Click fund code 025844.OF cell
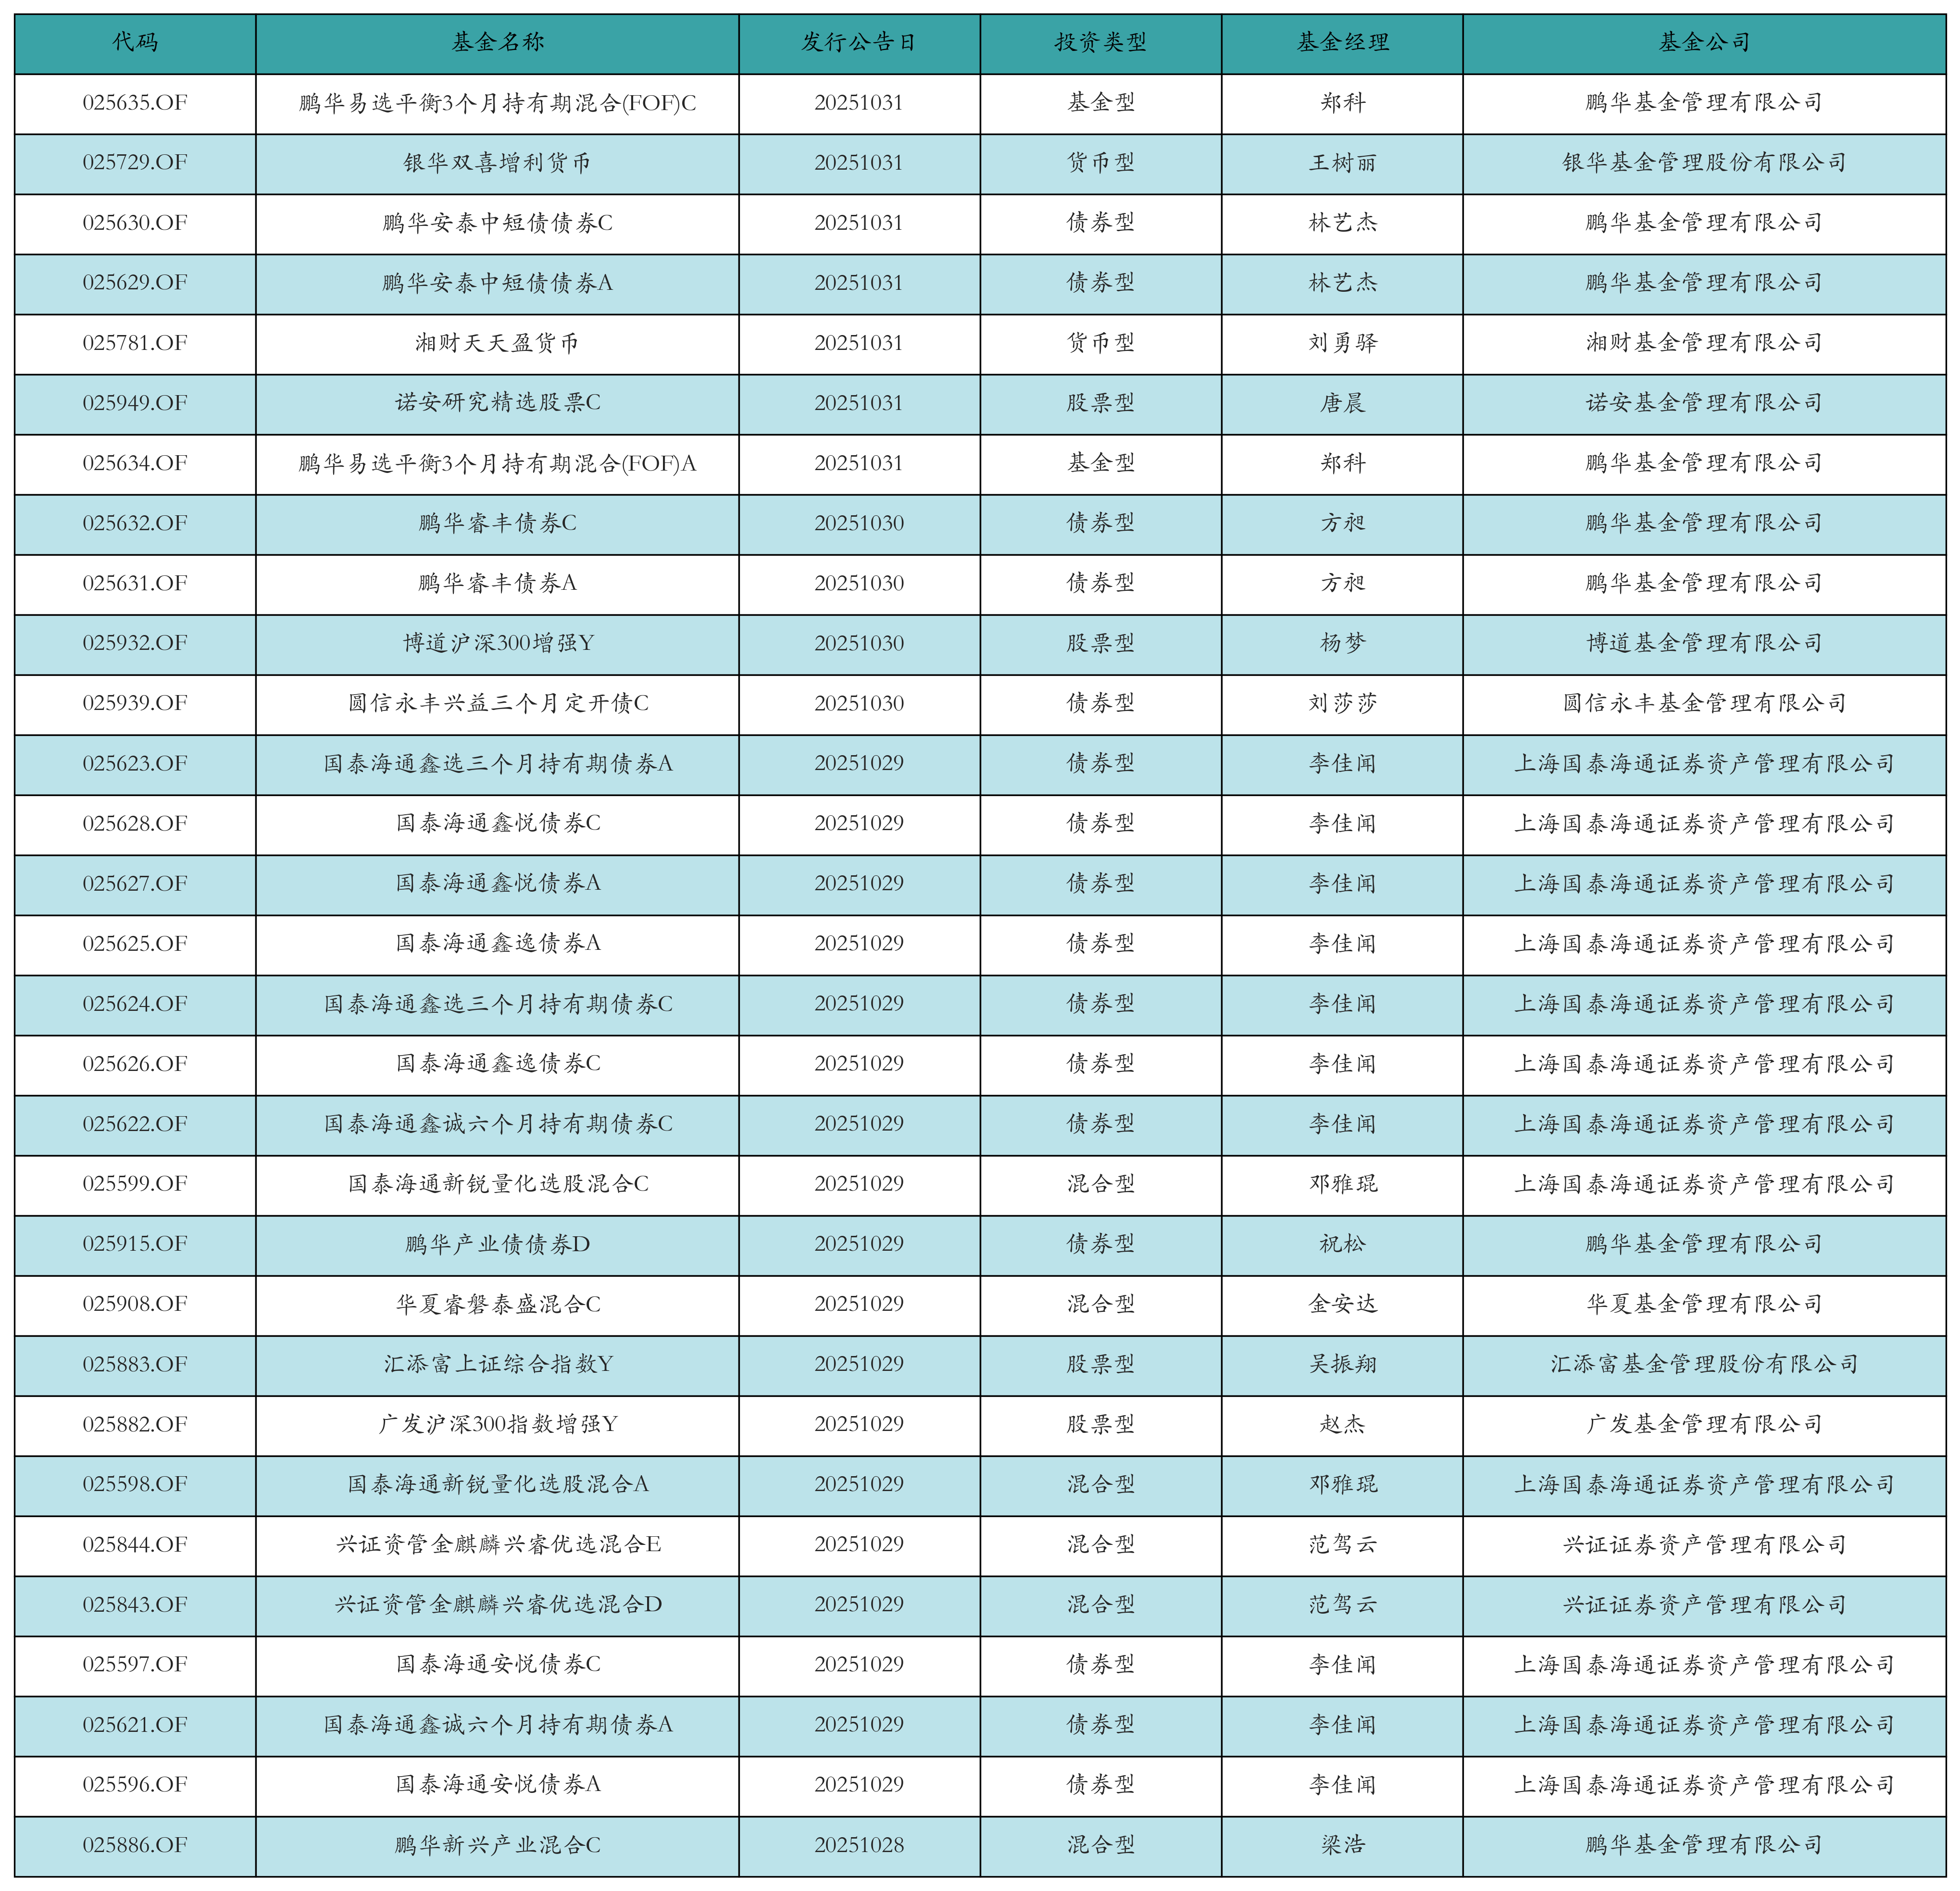 [135, 1544]
